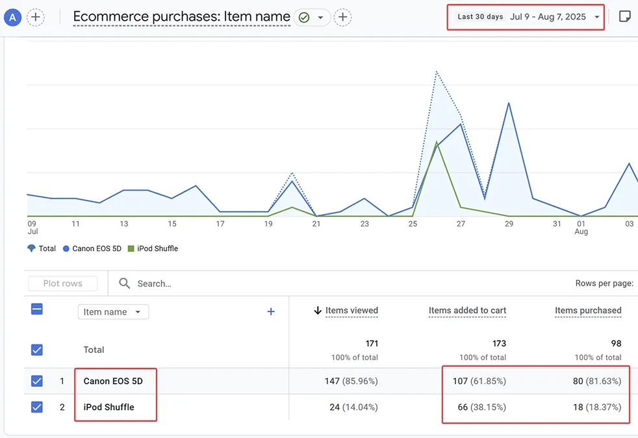Click the '80 (81.63%)' items purchased cell
Viewport: 638px width, 438px height.
(x=597, y=381)
